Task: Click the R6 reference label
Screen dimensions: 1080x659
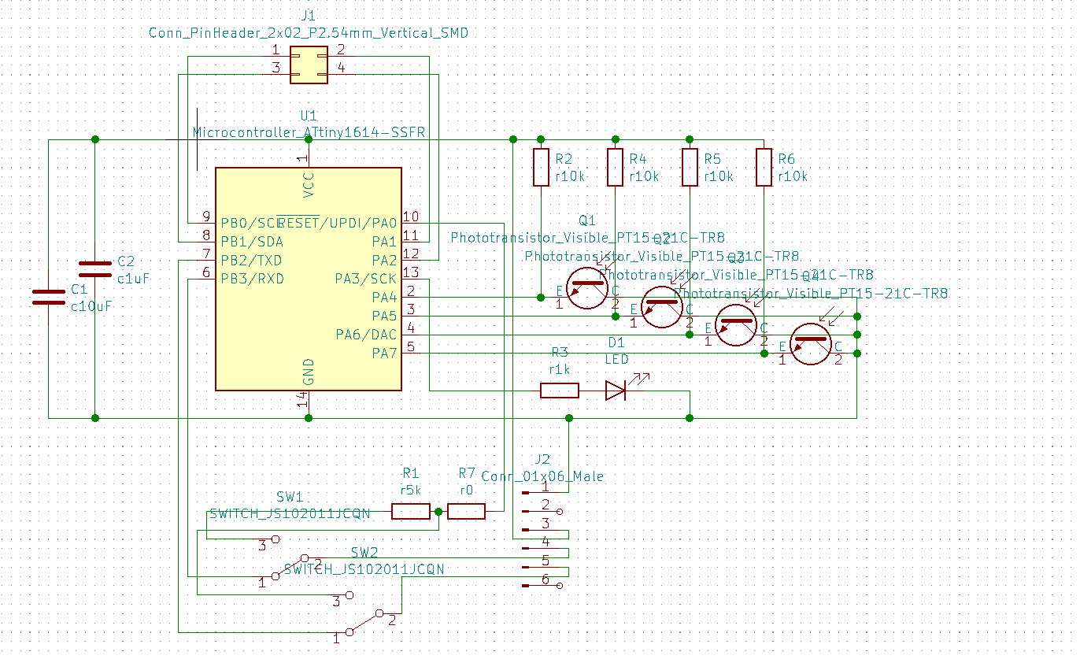Action: click(x=786, y=160)
